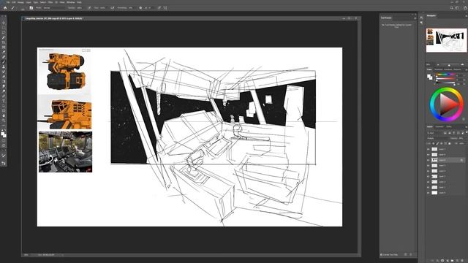This screenshot has width=468, height=263.
Task: Click the Navigator zoom slider
Action: click(450, 65)
